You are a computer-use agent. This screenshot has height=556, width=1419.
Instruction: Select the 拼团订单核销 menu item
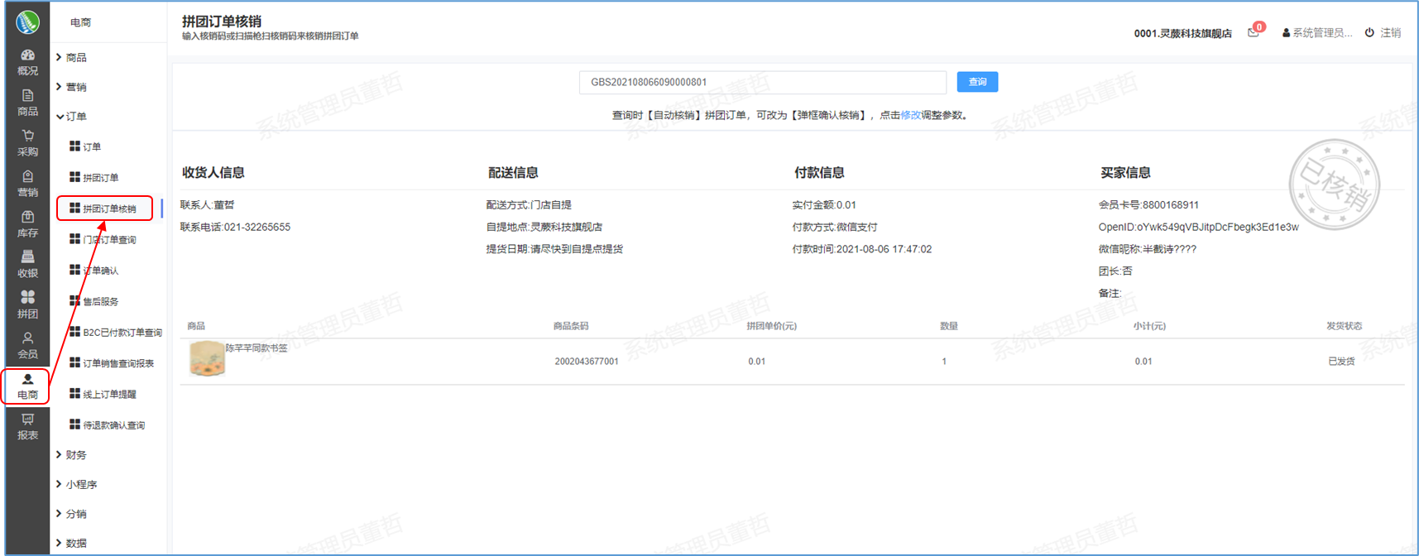104,208
